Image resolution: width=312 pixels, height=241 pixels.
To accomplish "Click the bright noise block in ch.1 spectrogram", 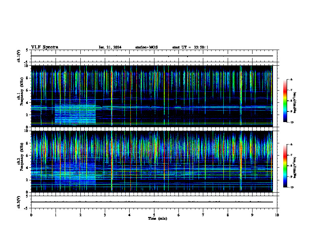I will (x=75, y=113).
